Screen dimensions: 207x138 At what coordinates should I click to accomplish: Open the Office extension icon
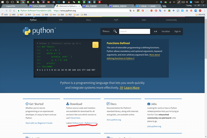[143, 11]
